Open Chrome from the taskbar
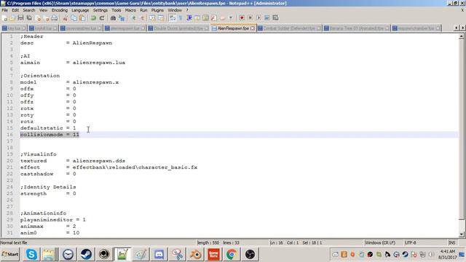Viewport: 466px width, 262px height. coord(232,254)
